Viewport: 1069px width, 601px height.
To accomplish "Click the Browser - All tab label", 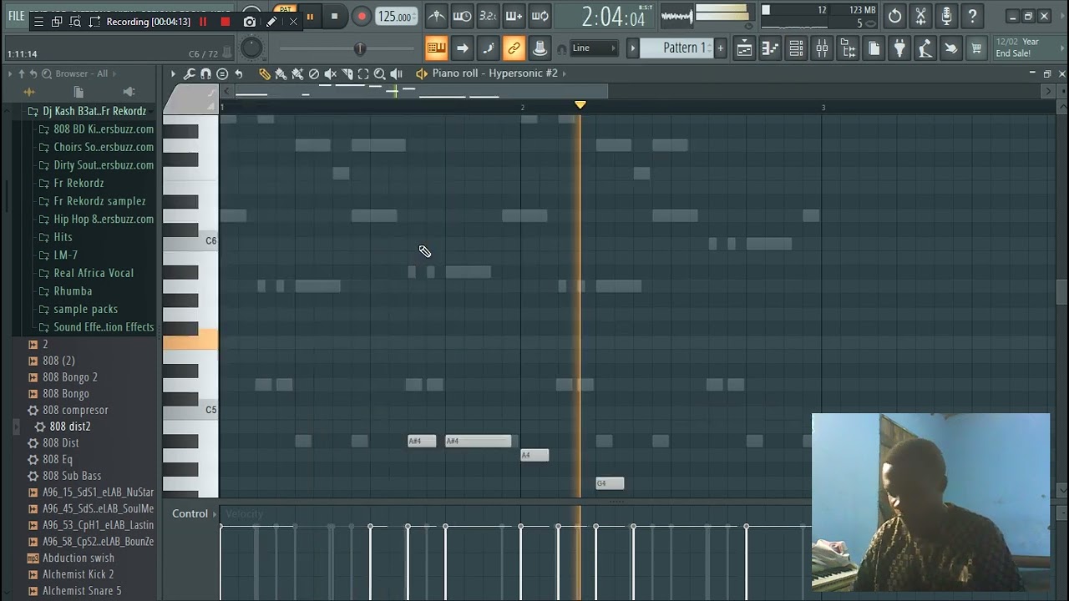I will coord(81,73).
